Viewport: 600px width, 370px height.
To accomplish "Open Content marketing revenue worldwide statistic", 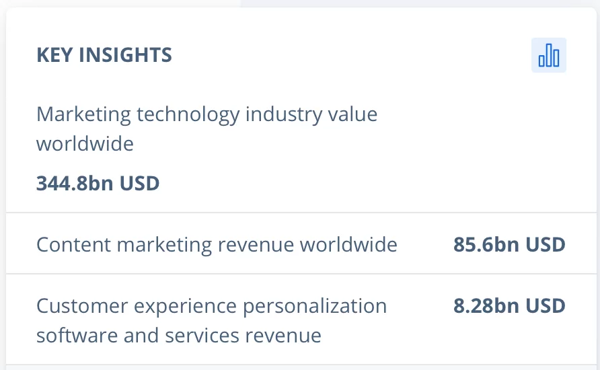I will pyautogui.click(x=217, y=244).
